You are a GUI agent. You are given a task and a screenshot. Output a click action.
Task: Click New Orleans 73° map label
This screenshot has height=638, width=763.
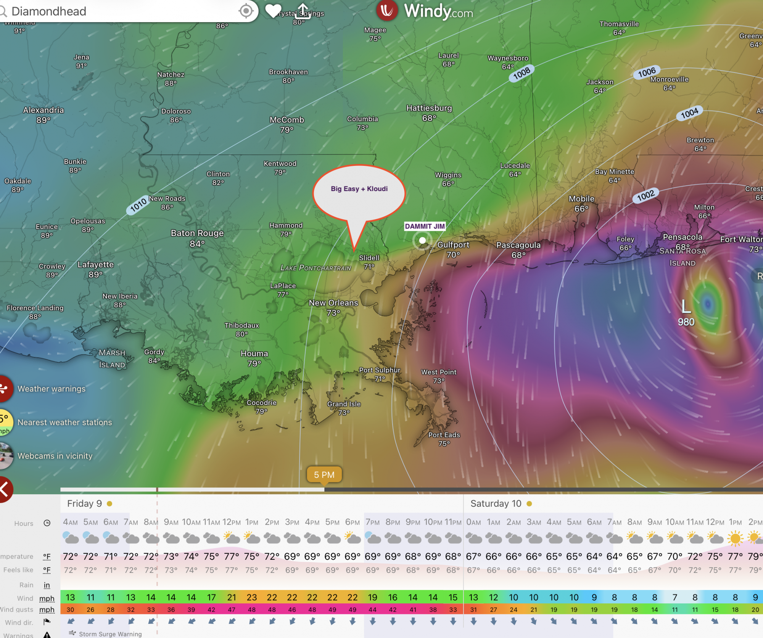point(333,307)
